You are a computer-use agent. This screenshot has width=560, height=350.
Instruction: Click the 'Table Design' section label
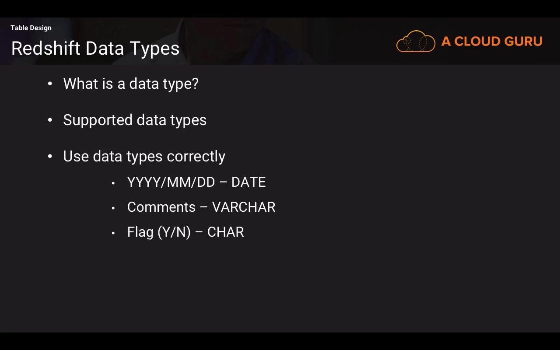[31, 28]
